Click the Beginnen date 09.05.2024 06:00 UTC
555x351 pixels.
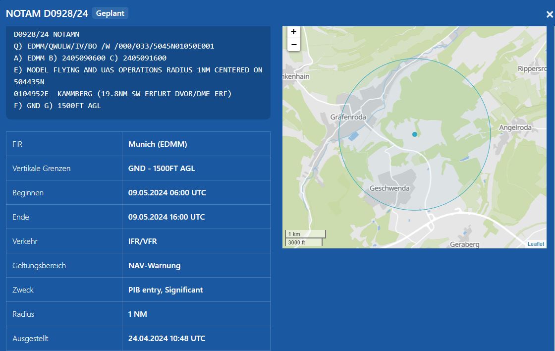(x=167, y=193)
